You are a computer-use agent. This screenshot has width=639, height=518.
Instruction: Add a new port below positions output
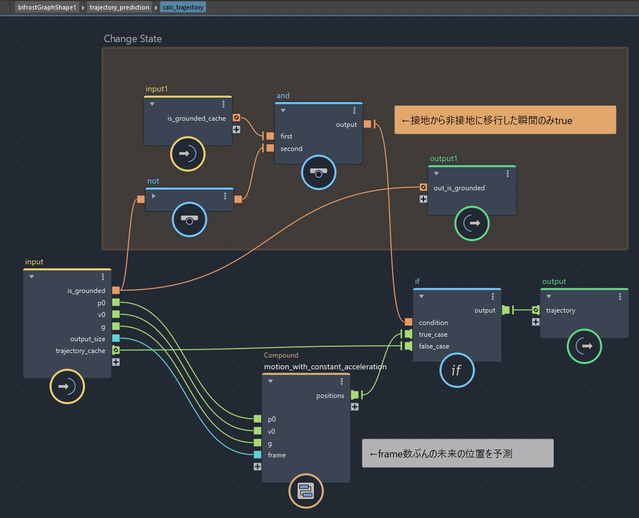pos(355,407)
